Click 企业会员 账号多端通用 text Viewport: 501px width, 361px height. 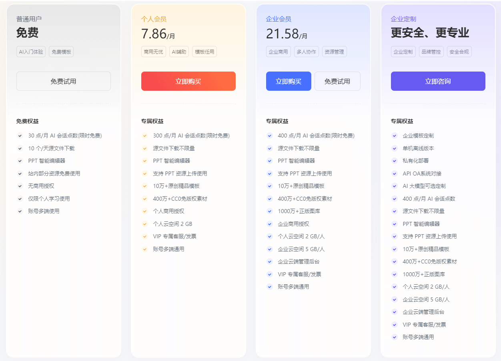pyautogui.click(x=293, y=287)
